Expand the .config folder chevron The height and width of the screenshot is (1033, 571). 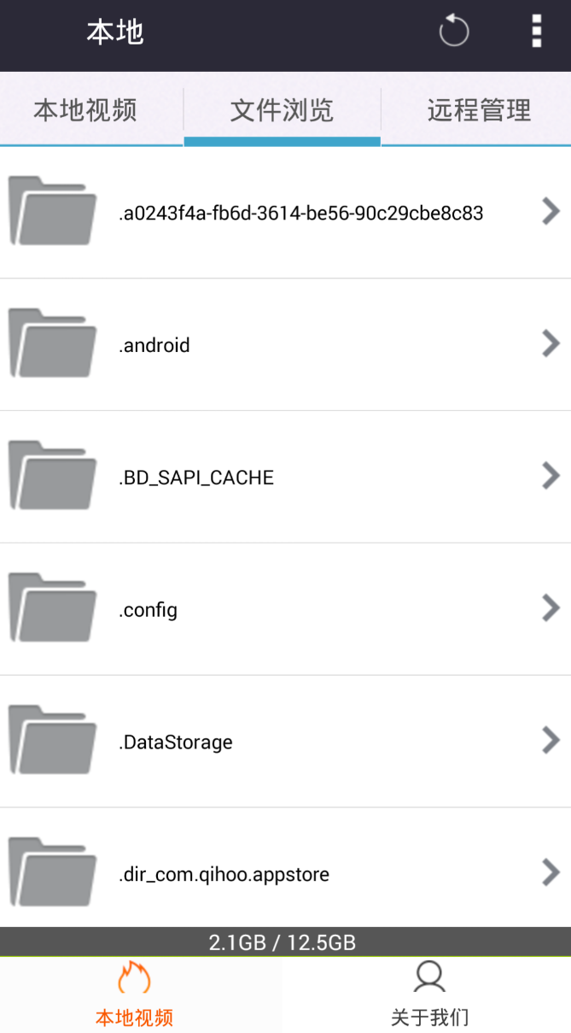click(x=551, y=608)
